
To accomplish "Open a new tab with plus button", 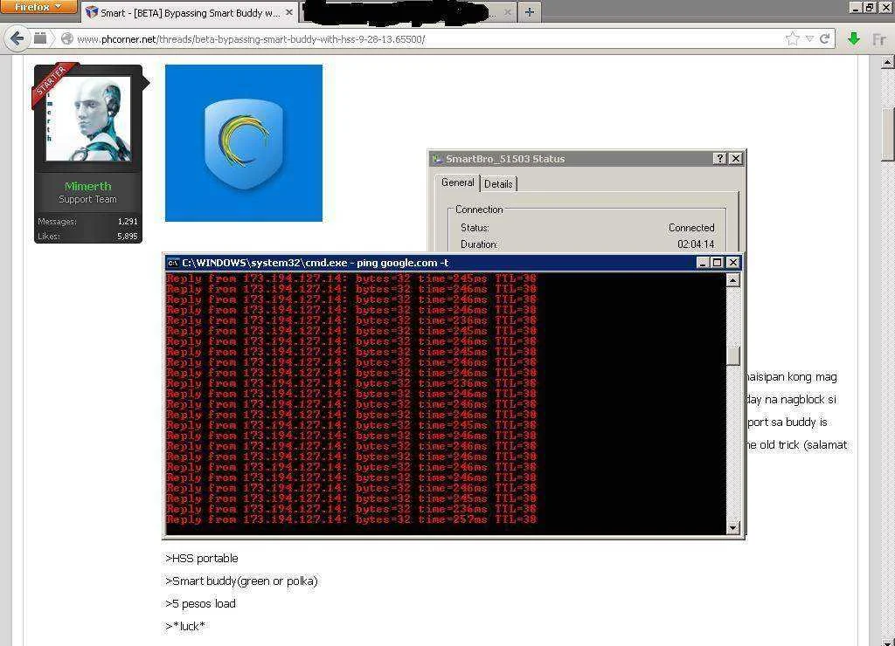I will point(529,12).
